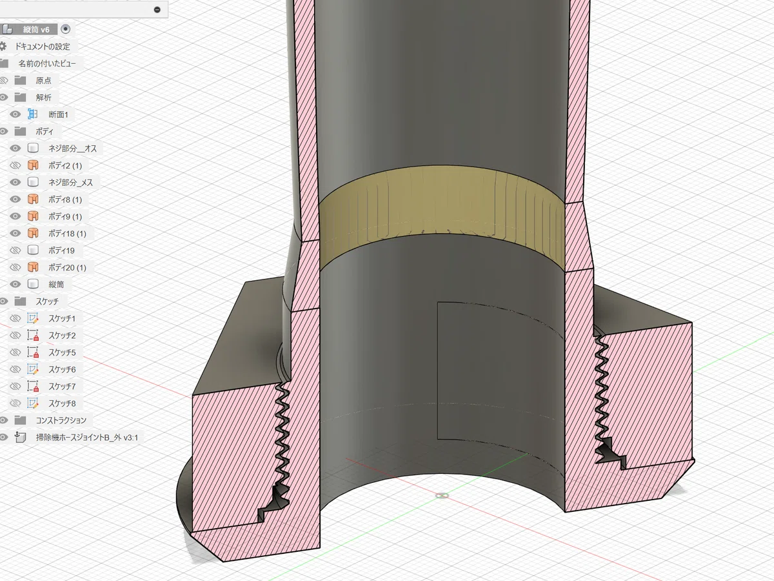Show the hidden スケッチ1 sketch

point(16,318)
